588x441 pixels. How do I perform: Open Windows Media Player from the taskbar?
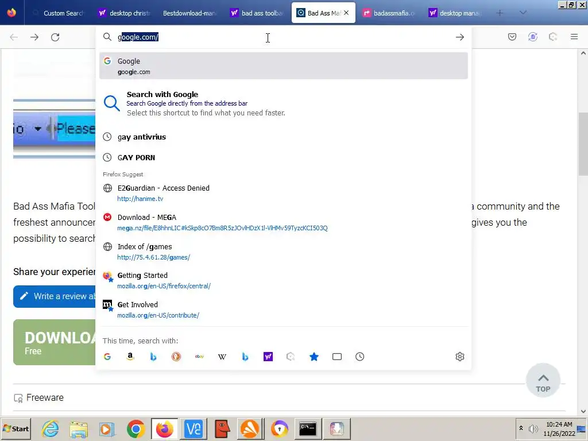pyautogui.click(x=107, y=428)
